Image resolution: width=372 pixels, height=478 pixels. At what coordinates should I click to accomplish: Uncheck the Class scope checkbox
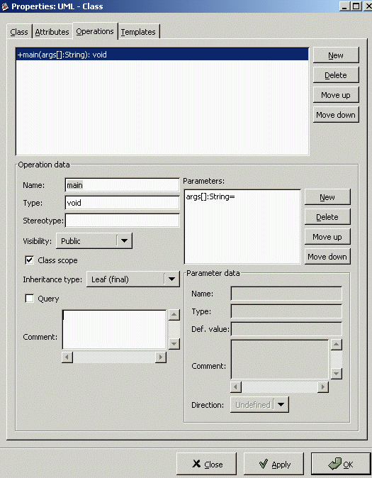(29, 260)
